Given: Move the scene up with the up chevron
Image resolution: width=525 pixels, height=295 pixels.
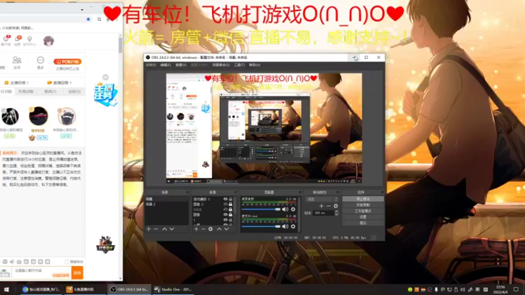Looking at the screenshot, I should (165, 229).
